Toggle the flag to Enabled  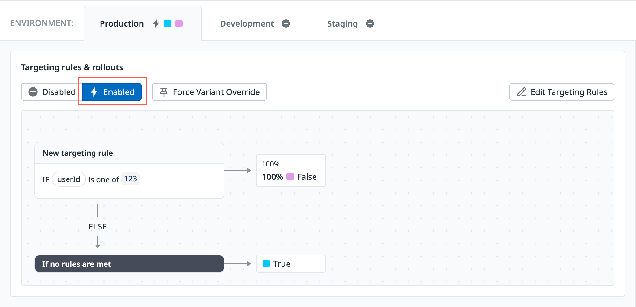[x=112, y=92]
